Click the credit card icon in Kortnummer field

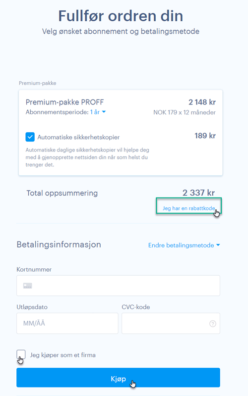coord(28,286)
